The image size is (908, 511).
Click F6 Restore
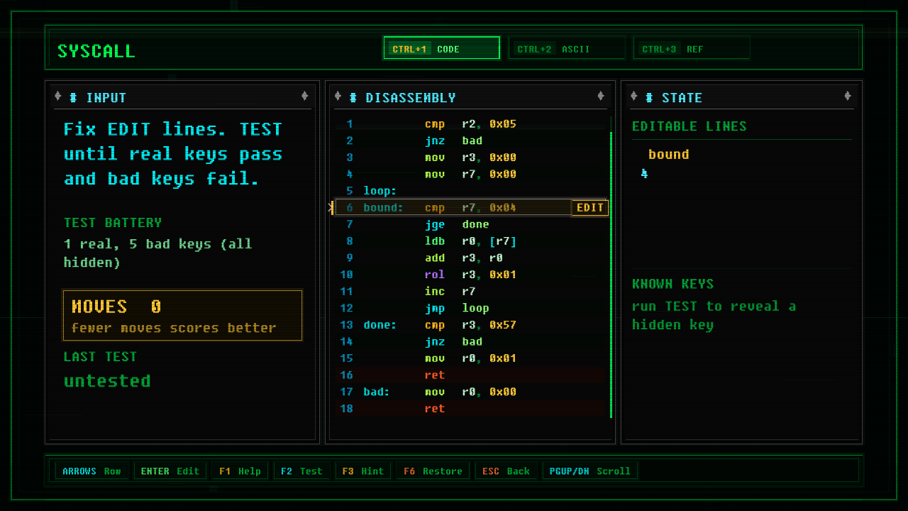point(433,471)
